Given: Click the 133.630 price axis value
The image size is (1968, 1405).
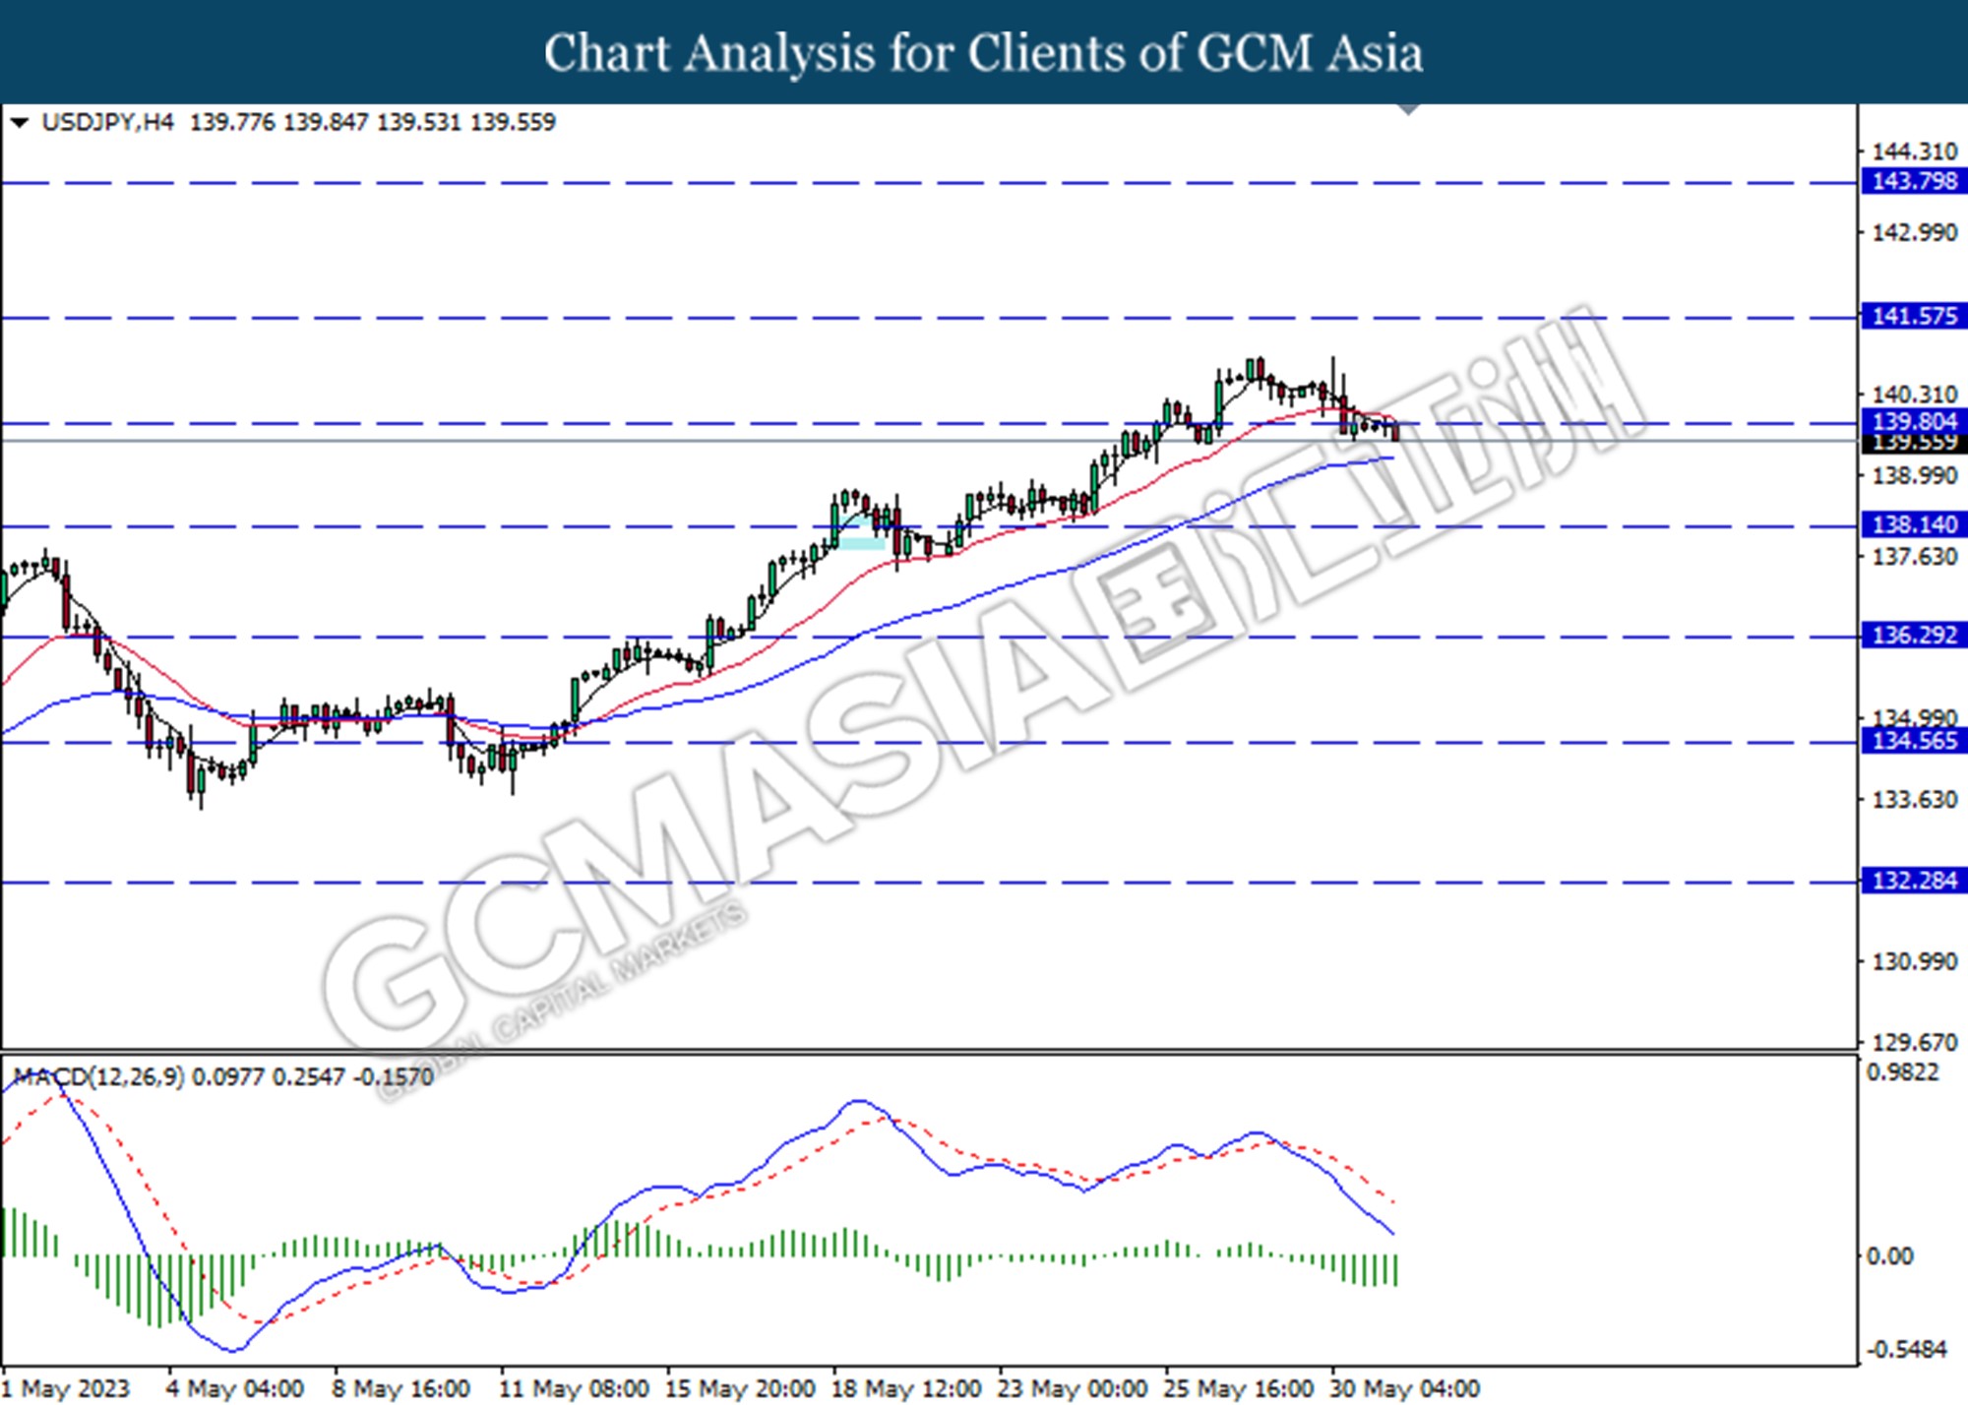Looking at the screenshot, I should point(1914,799).
